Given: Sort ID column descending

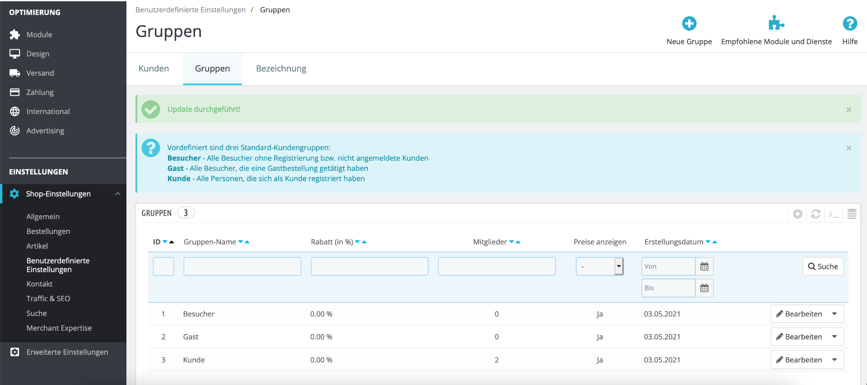Looking at the screenshot, I should [x=165, y=242].
